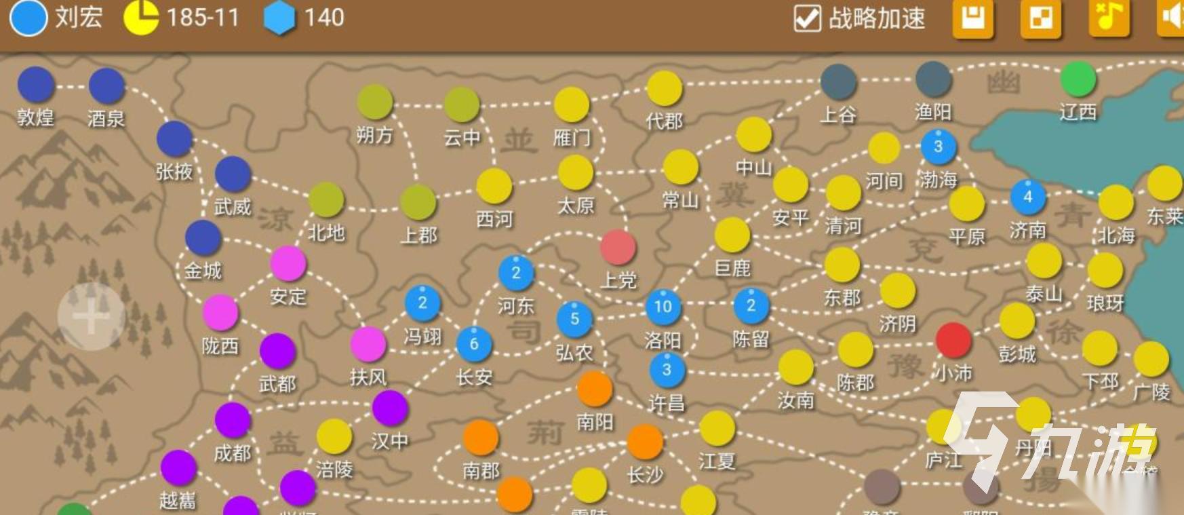Click the pink-red 上党 city node
This screenshot has width=1184, height=515.
click(618, 247)
